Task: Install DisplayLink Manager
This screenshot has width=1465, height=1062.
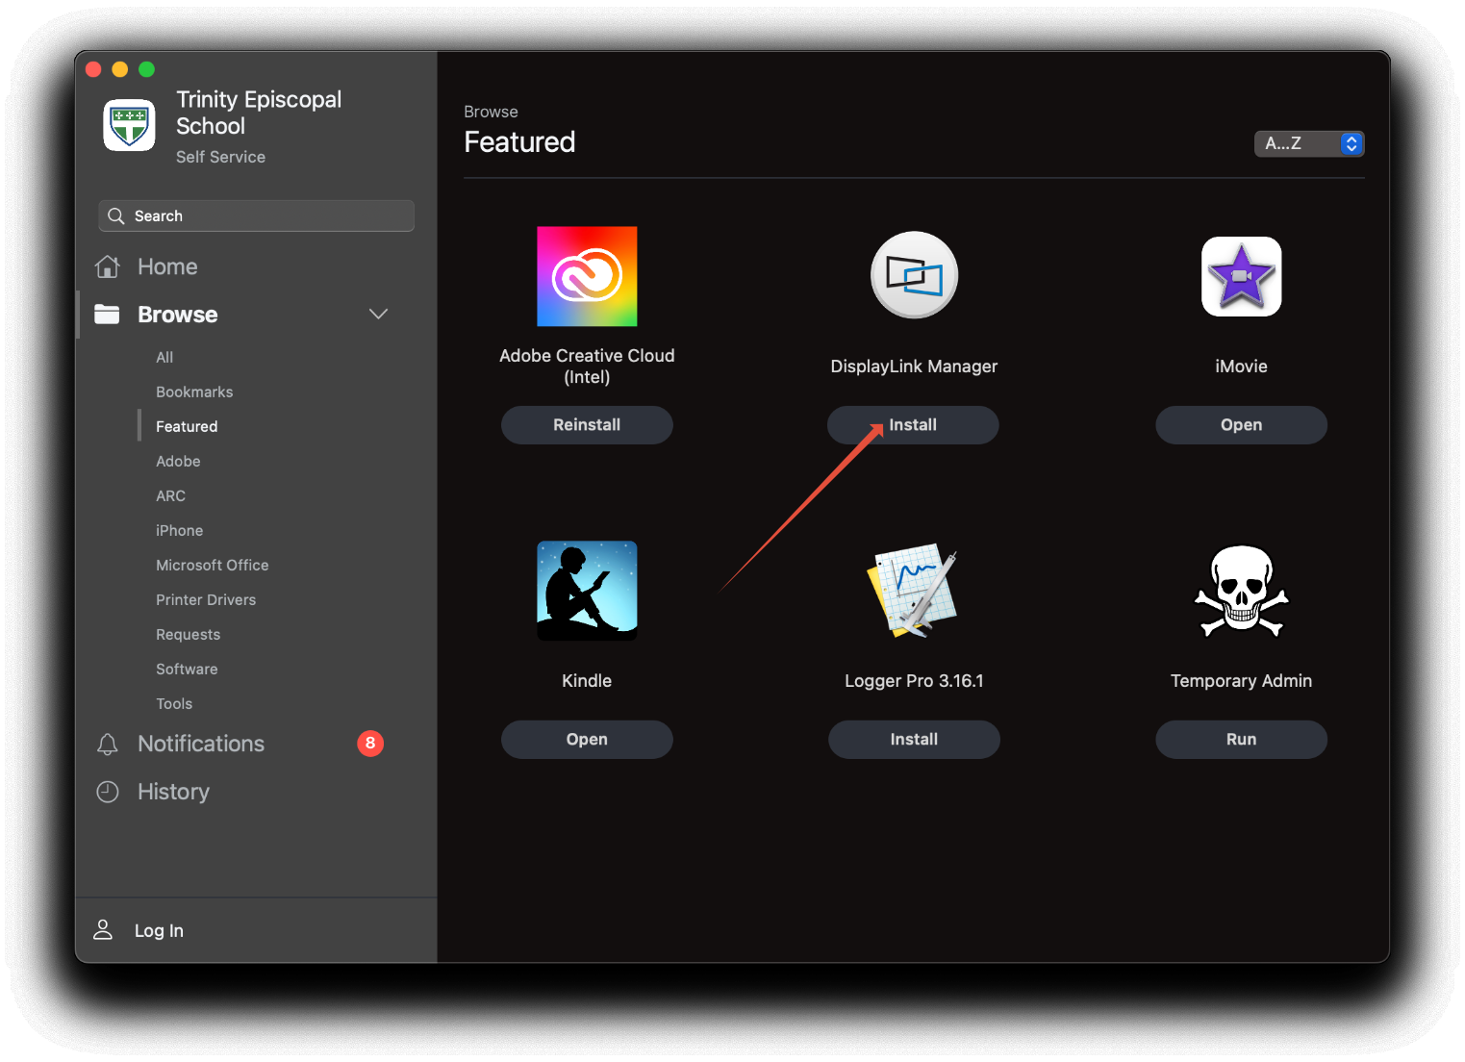Action: pos(913,424)
